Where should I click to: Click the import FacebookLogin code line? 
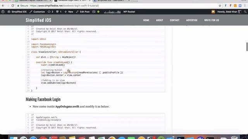pos(43,44)
